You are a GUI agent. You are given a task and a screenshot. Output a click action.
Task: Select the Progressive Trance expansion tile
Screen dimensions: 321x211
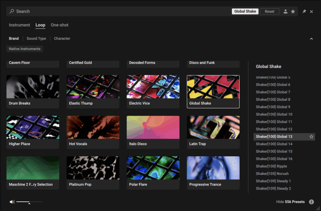pyautogui.click(x=213, y=173)
